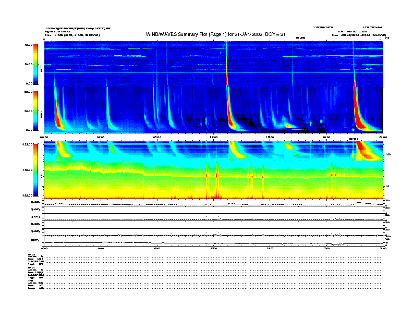413x319 pixels.
Task: Click 04:00 tick label below RAD1 spectrogram
Action: click(x=101, y=137)
